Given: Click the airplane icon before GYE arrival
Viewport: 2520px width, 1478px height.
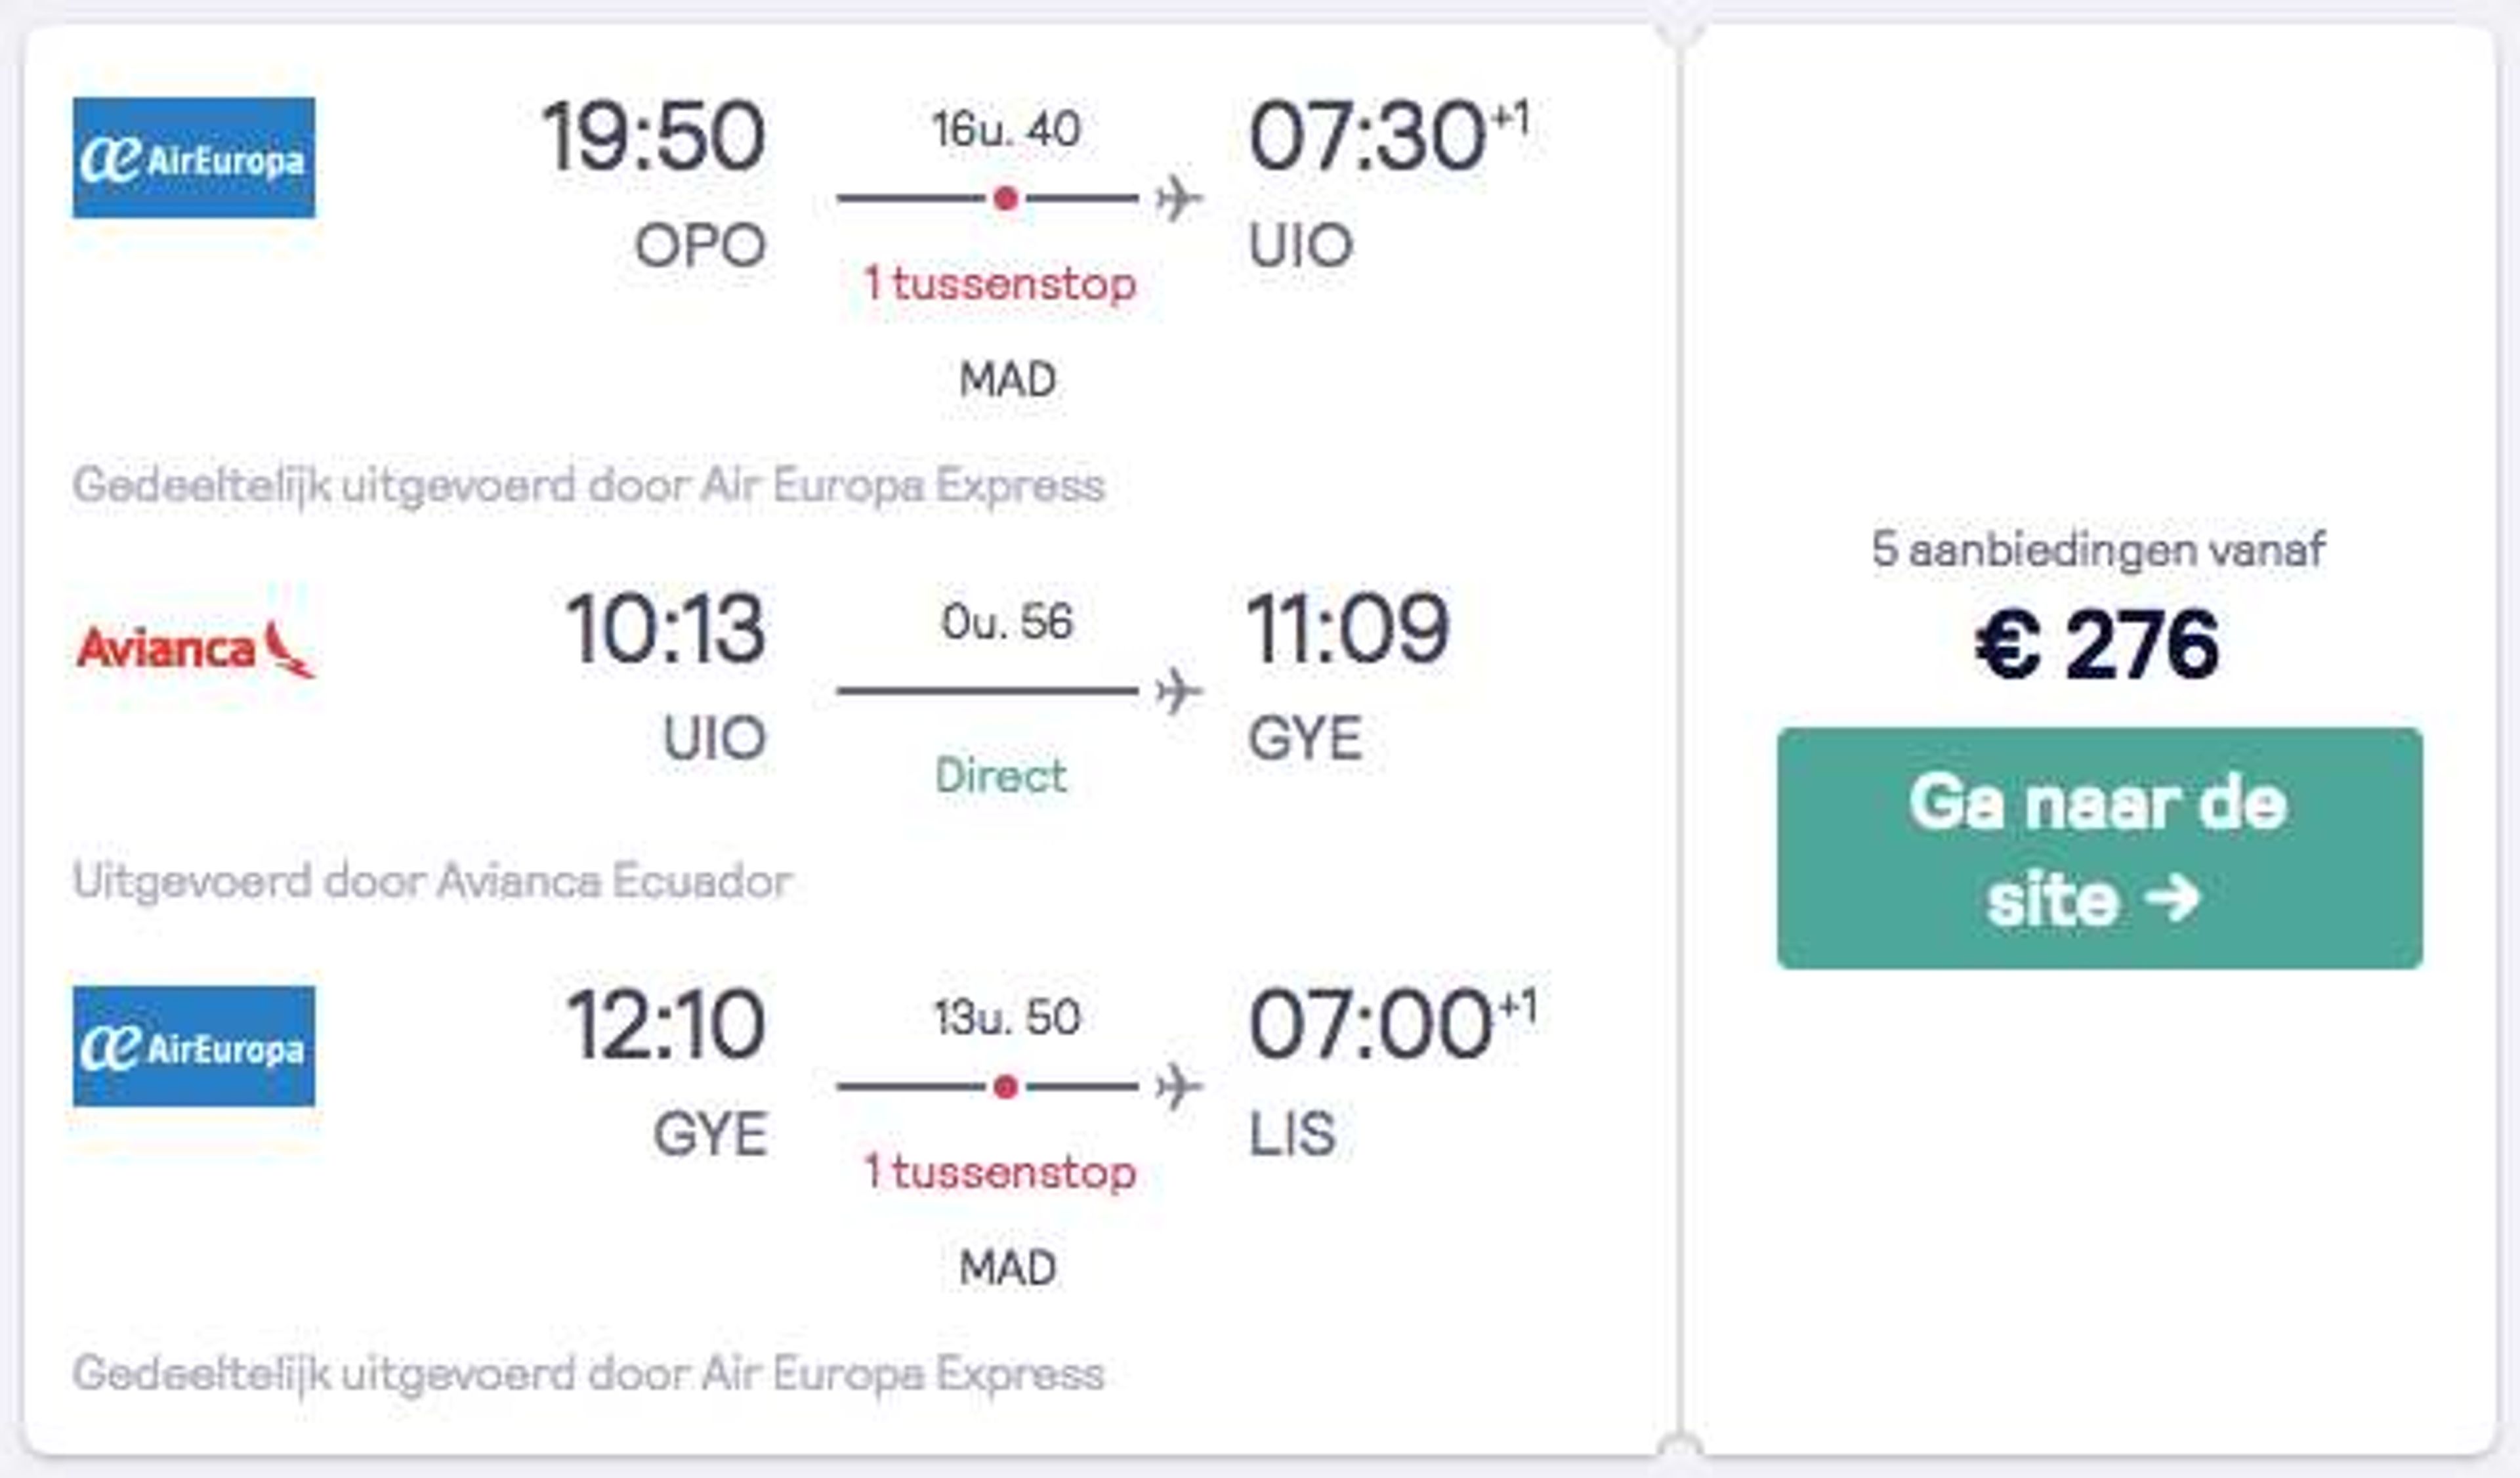Looking at the screenshot, I should pyautogui.click(x=1178, y=691).
